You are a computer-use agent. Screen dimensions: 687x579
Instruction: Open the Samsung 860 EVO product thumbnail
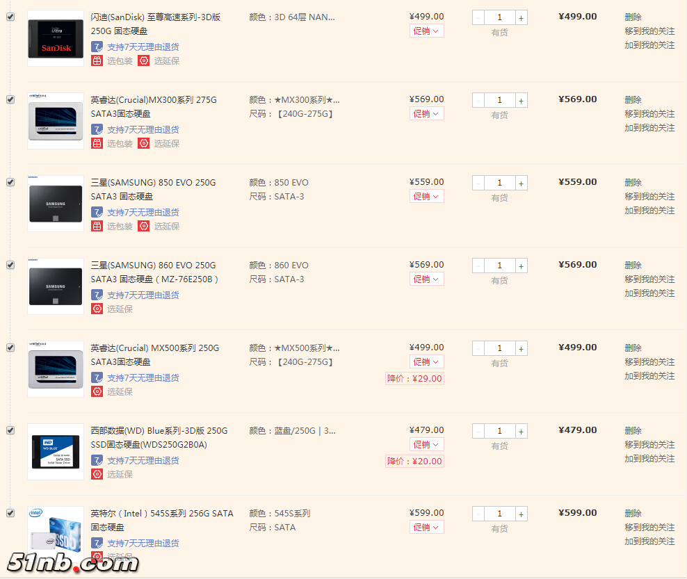pos(56,287)
